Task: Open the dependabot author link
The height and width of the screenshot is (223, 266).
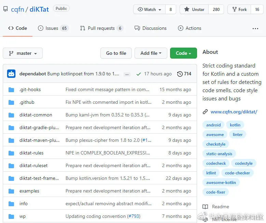Action: [32, 74]
